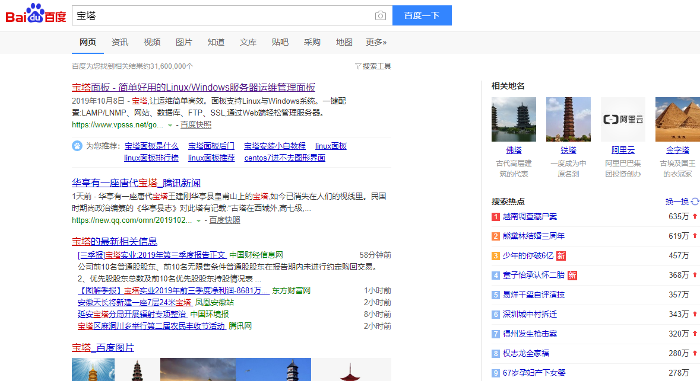Click the Baidu logo
The height and width of the screenshot is (381, 700).
36,14
